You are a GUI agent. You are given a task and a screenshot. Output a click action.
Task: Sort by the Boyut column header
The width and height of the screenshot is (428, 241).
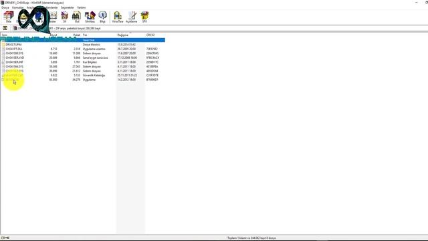[53, 35]
